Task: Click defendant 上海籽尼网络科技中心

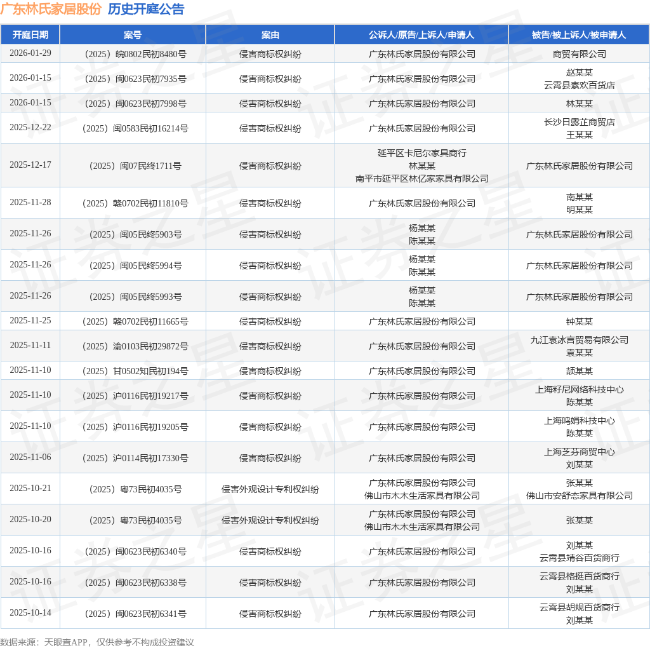Action: tap(579, 389)
